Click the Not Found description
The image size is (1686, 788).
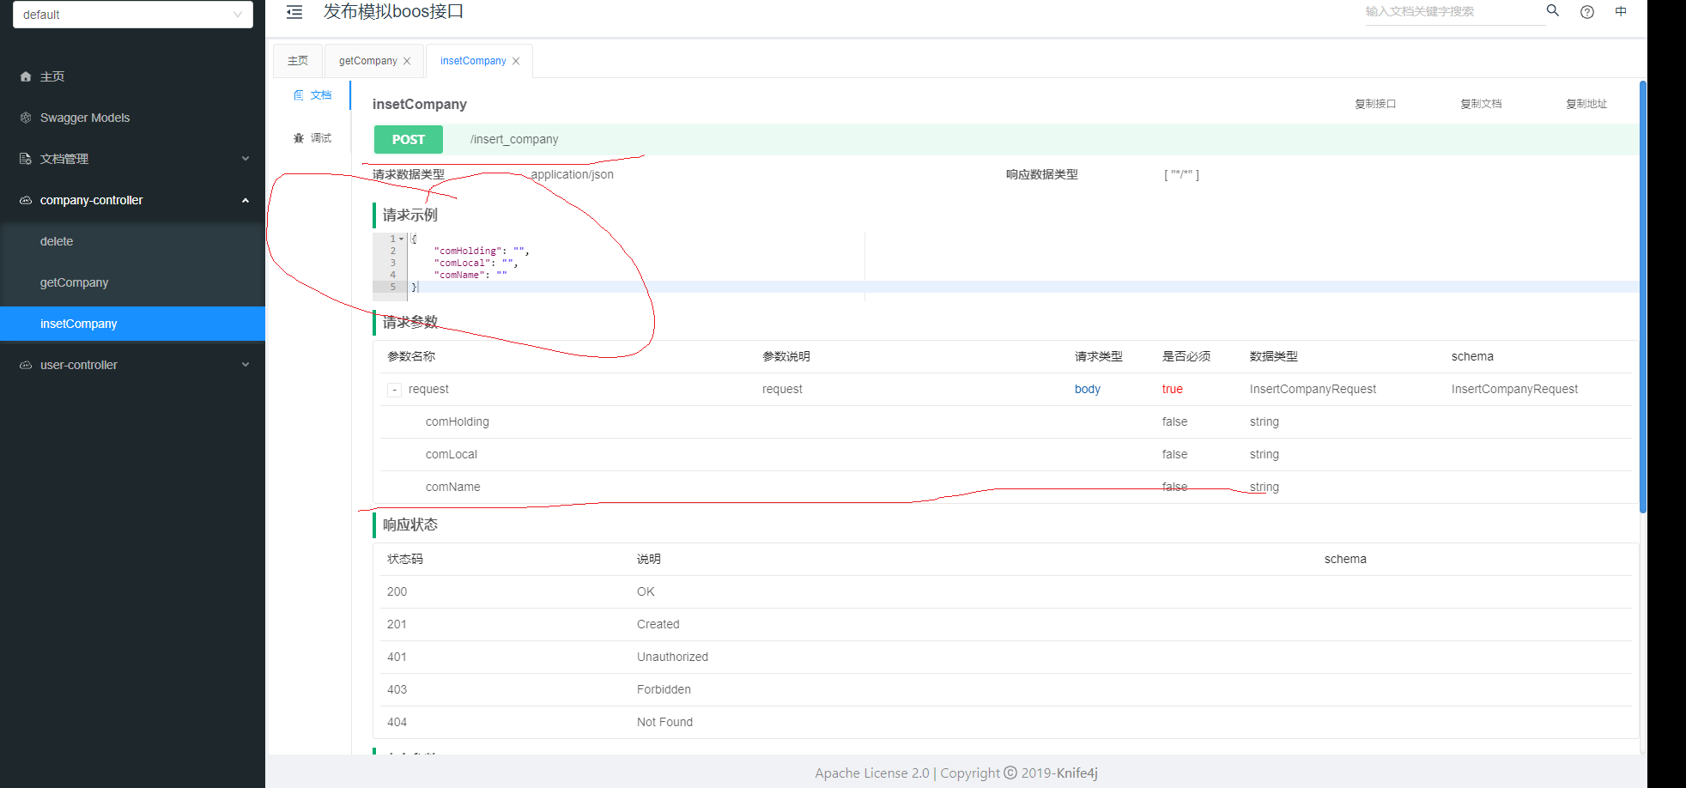point(664,722)
